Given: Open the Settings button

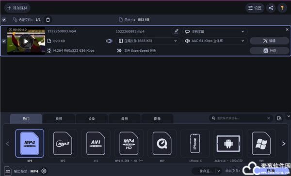Looking at the screenshot, I should tap(255, 8).
